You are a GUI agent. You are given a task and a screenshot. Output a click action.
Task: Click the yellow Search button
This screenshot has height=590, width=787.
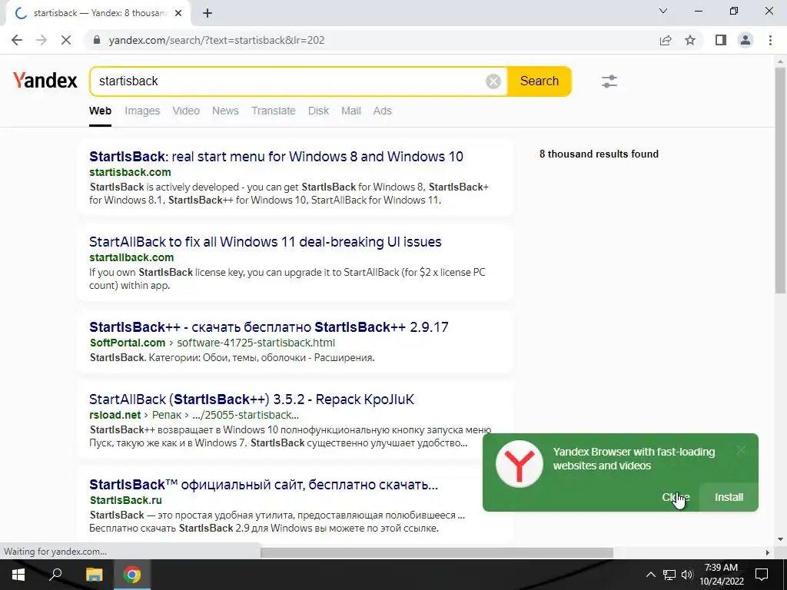tap(539, 81)
